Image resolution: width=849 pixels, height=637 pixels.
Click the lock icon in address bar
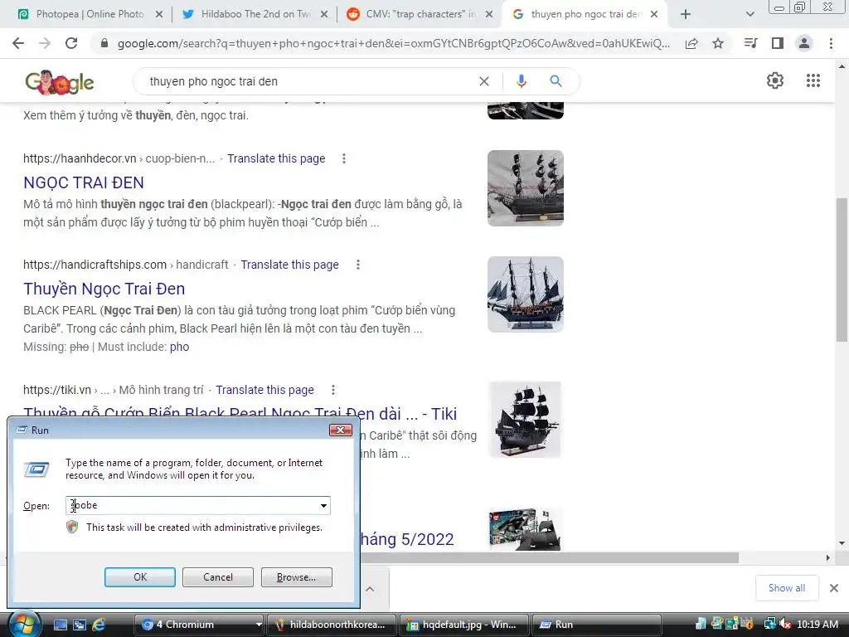104,43
